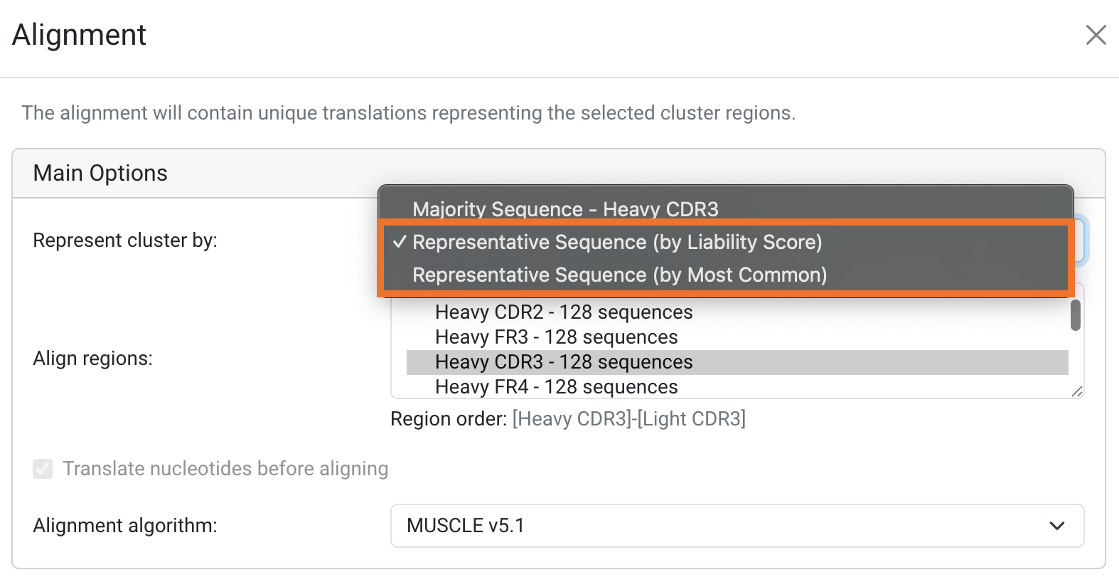
Task: Click the unique translations description text
Action: (x=408, y=113)
